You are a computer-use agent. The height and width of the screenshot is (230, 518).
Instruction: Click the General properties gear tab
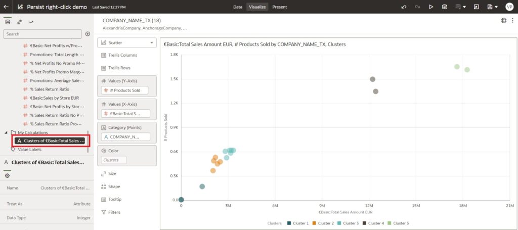(x=7, y=175)
